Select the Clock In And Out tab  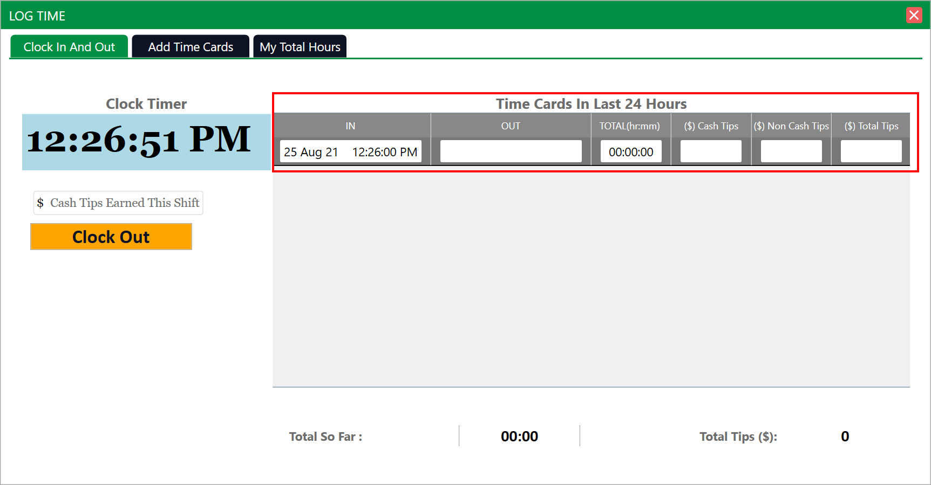coord(69,47)
